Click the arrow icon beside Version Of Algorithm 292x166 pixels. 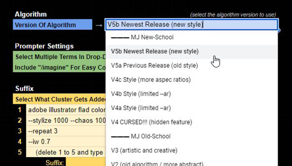(99, 25)
